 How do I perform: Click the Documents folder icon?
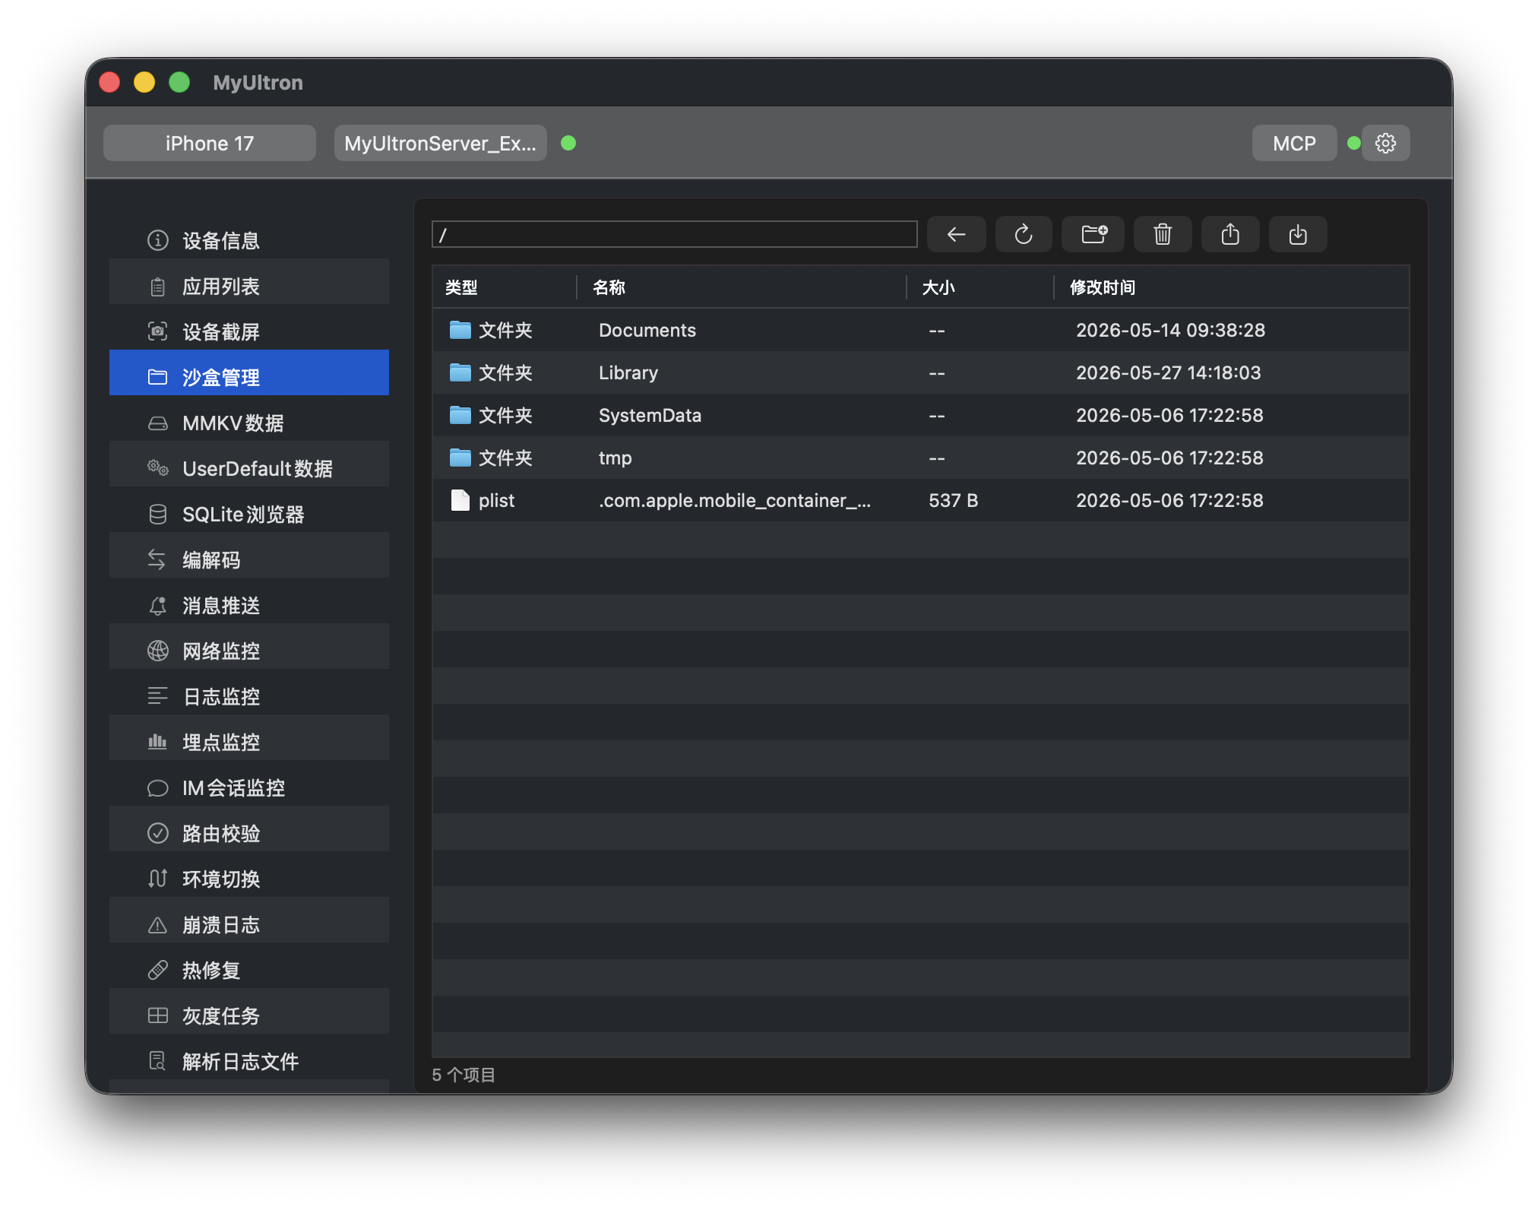pyautogui.click(x=460, y=330)
